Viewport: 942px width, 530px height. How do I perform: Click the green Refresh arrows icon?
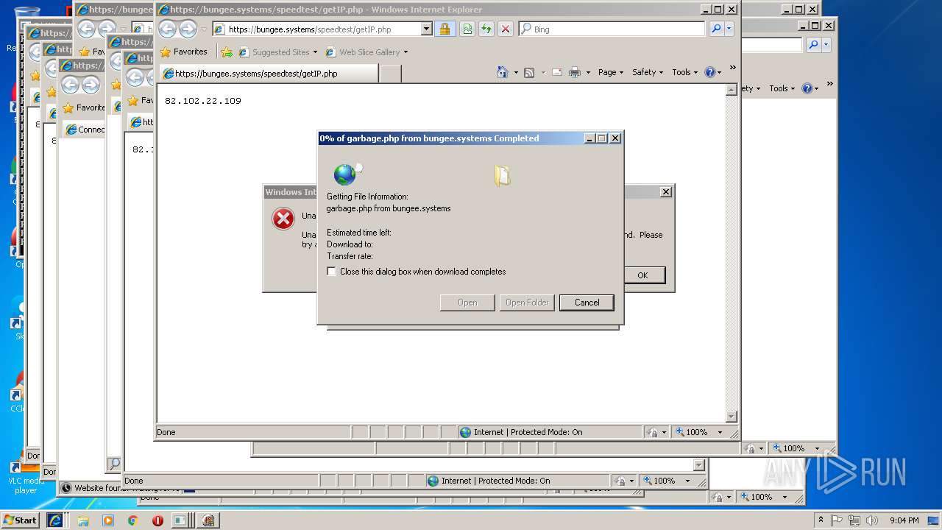[x=486, y=29]
